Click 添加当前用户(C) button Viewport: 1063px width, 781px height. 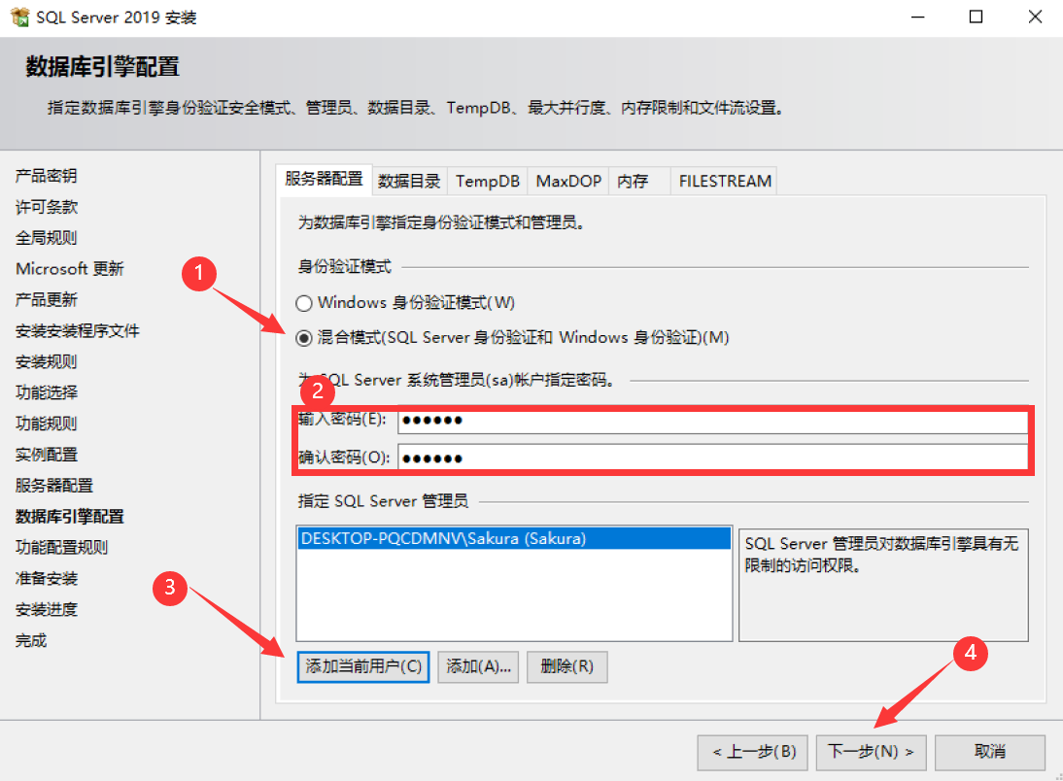point(363,666)
